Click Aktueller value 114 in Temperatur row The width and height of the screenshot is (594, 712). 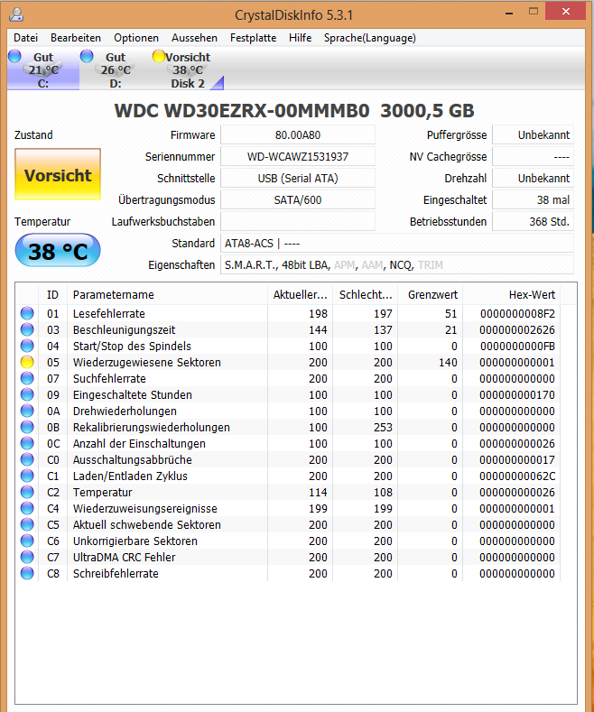click(318, 492)
